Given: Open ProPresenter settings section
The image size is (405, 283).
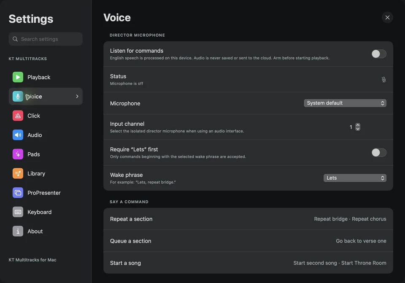Looking at the screenshot, I should tap(46, 193).
